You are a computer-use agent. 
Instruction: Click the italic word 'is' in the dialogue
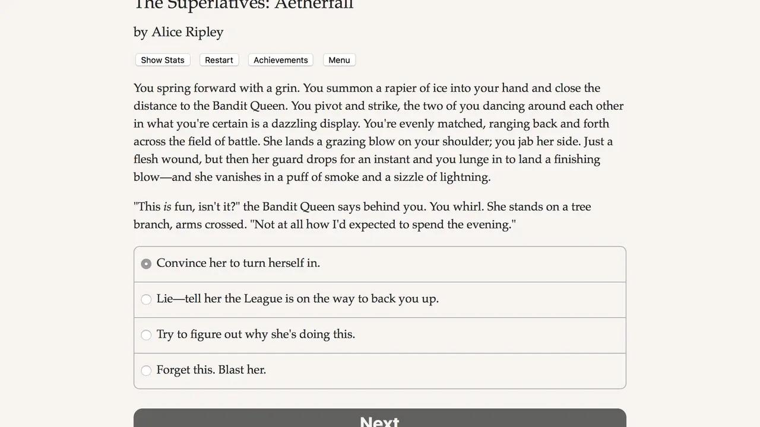[167, 207]
